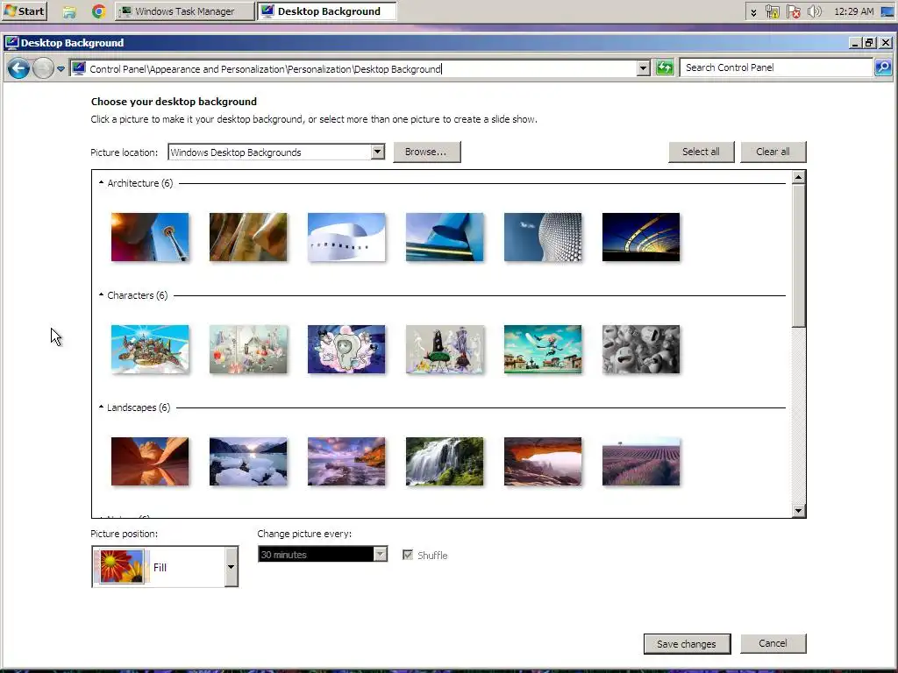Open the 30 minutes interval dropdown

point(323,554)
